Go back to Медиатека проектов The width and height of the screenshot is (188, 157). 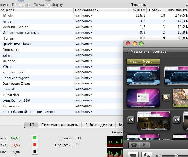(148, 51)
